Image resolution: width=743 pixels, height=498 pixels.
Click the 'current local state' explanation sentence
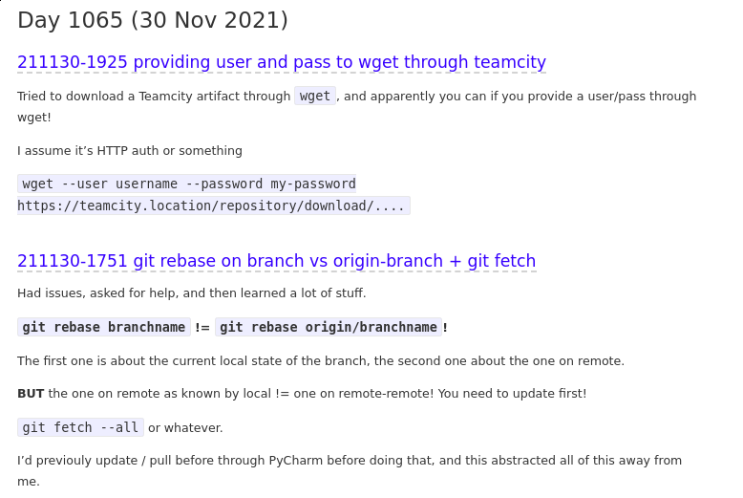pos(321,361)
